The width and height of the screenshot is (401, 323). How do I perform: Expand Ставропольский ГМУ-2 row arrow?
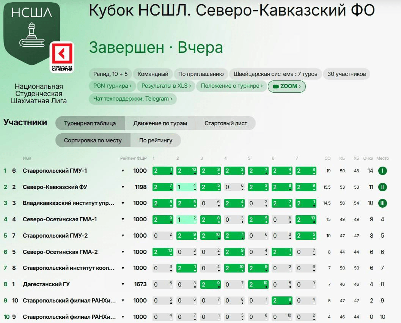coord(123,236)
